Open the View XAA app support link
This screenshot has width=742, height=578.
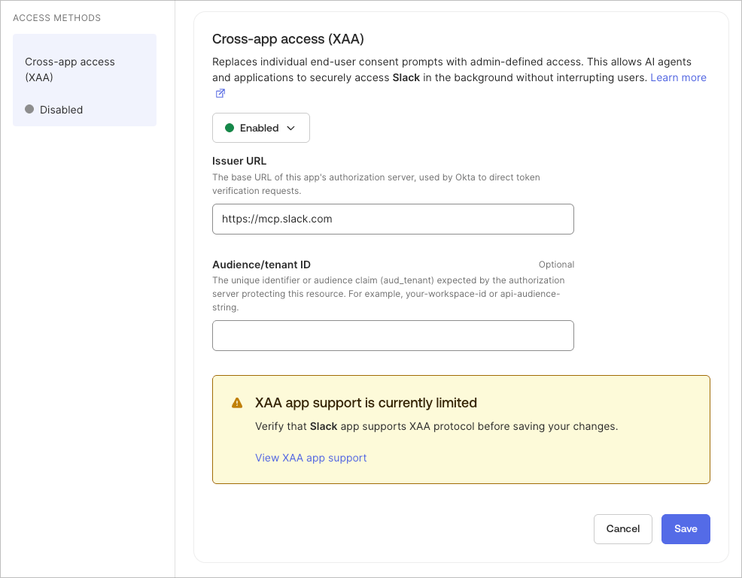[x=311, y=458]
